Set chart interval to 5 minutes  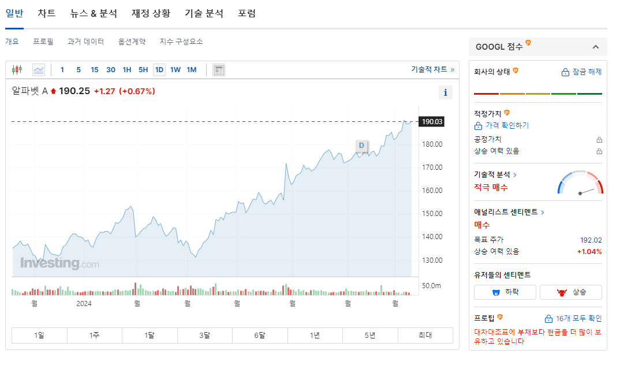[x=79, y=70]
